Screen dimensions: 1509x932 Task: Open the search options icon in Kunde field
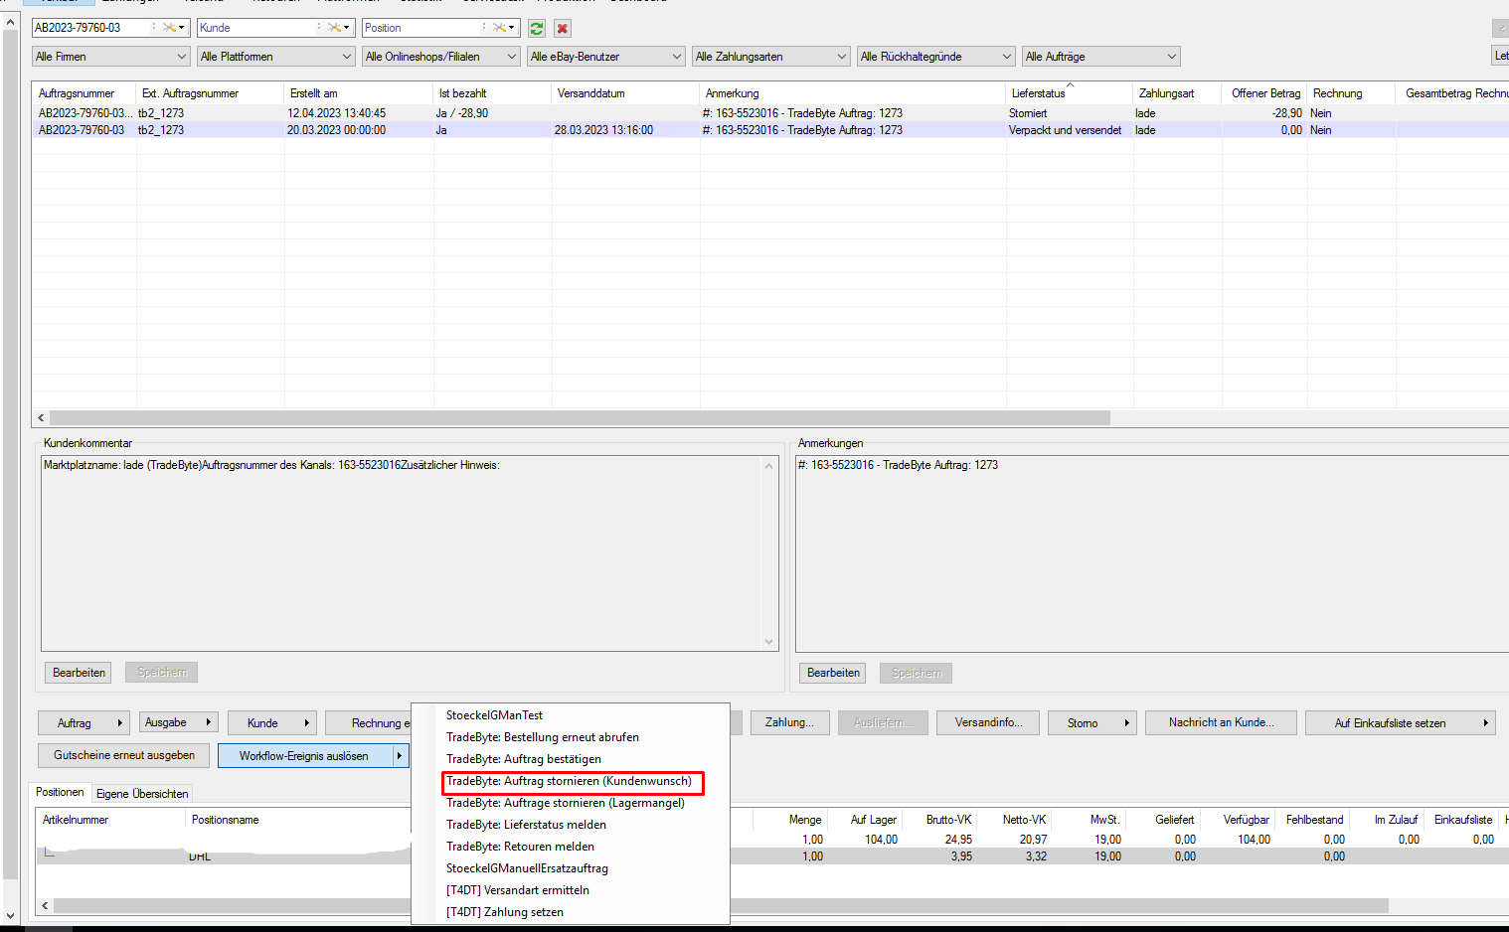340,28
